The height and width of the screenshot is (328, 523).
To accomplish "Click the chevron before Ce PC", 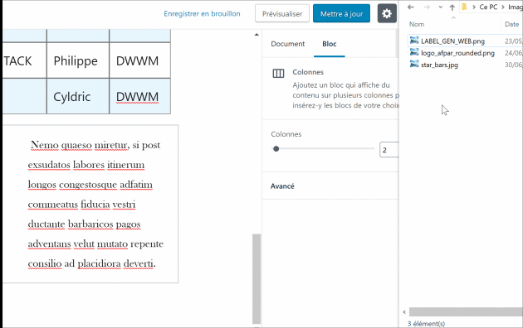I will [474, 7].
